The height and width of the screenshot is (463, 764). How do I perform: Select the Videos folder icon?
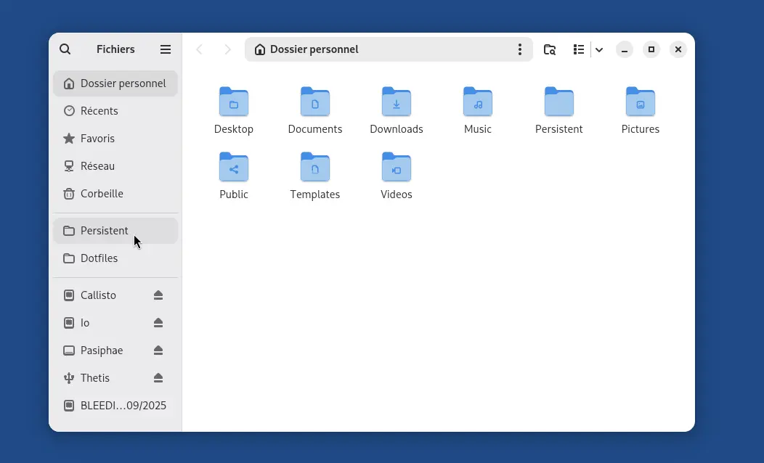(x=397, y=167)
